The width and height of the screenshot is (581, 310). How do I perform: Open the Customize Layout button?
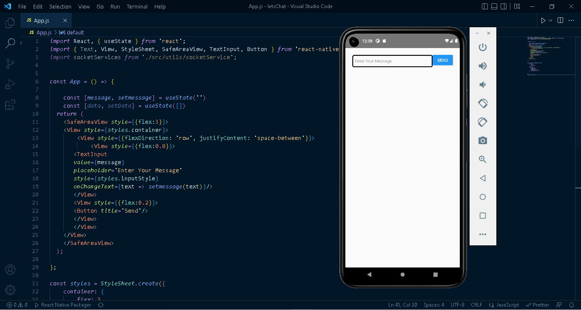[x=517, y=6]
